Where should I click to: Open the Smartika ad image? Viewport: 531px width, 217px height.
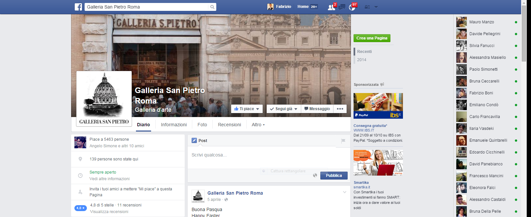point(378,163)
